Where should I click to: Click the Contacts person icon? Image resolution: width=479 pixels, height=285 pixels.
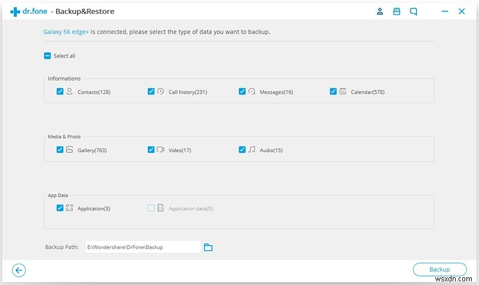(69, 91)
